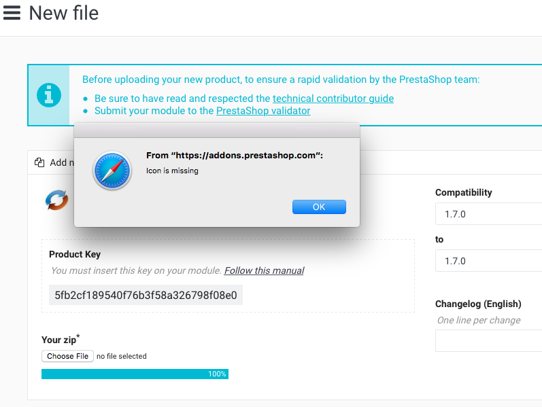Click the alert dialog title bar
The width and height of the screenshot is (542, 407).
216,130
